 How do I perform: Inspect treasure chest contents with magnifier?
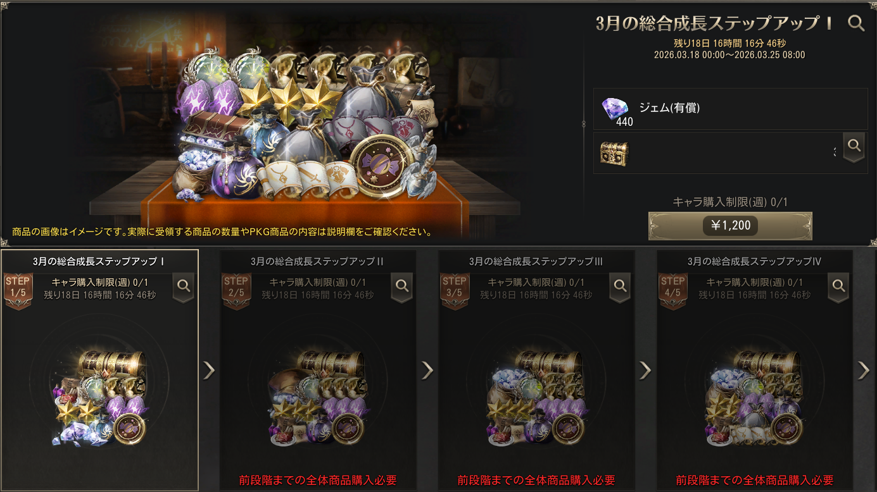point(854,146)
